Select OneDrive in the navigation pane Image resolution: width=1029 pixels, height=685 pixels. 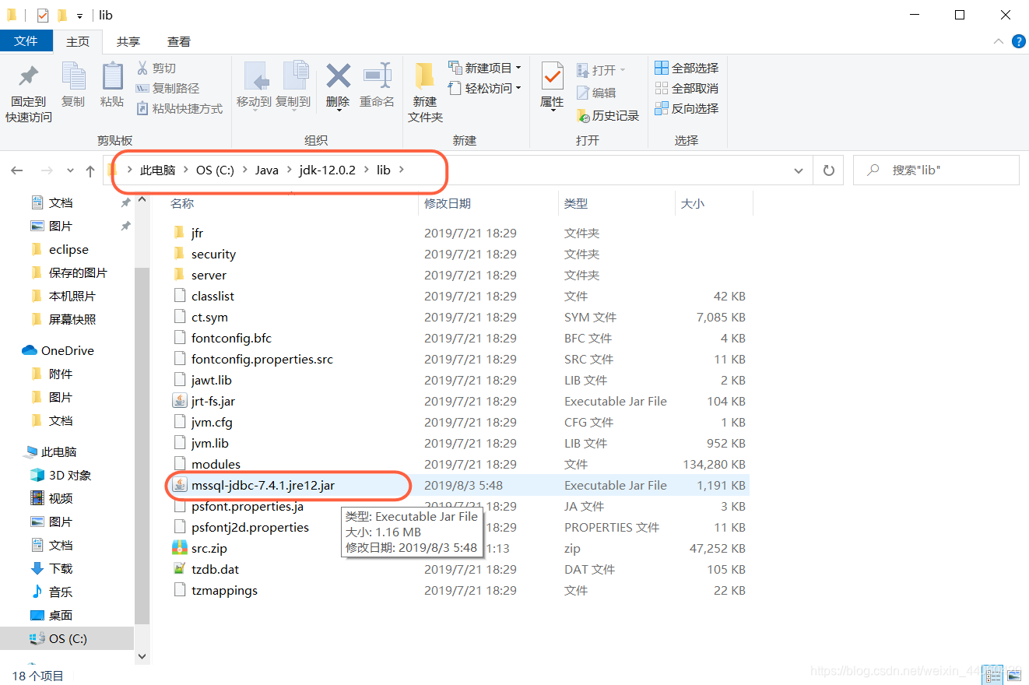[68, 351]
